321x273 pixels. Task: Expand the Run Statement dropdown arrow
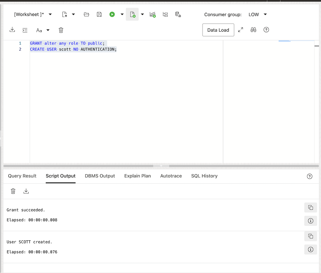coord(122,14)
